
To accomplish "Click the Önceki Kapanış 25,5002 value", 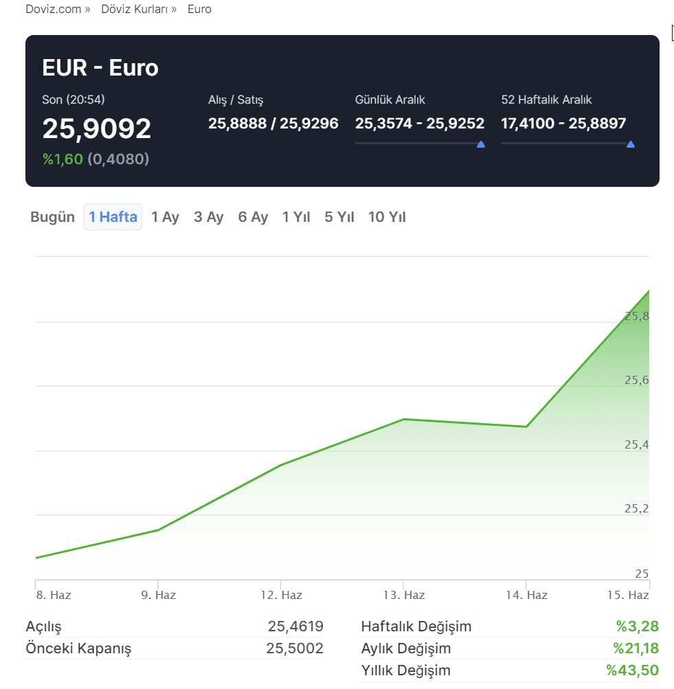I will [x=294, y=648].
